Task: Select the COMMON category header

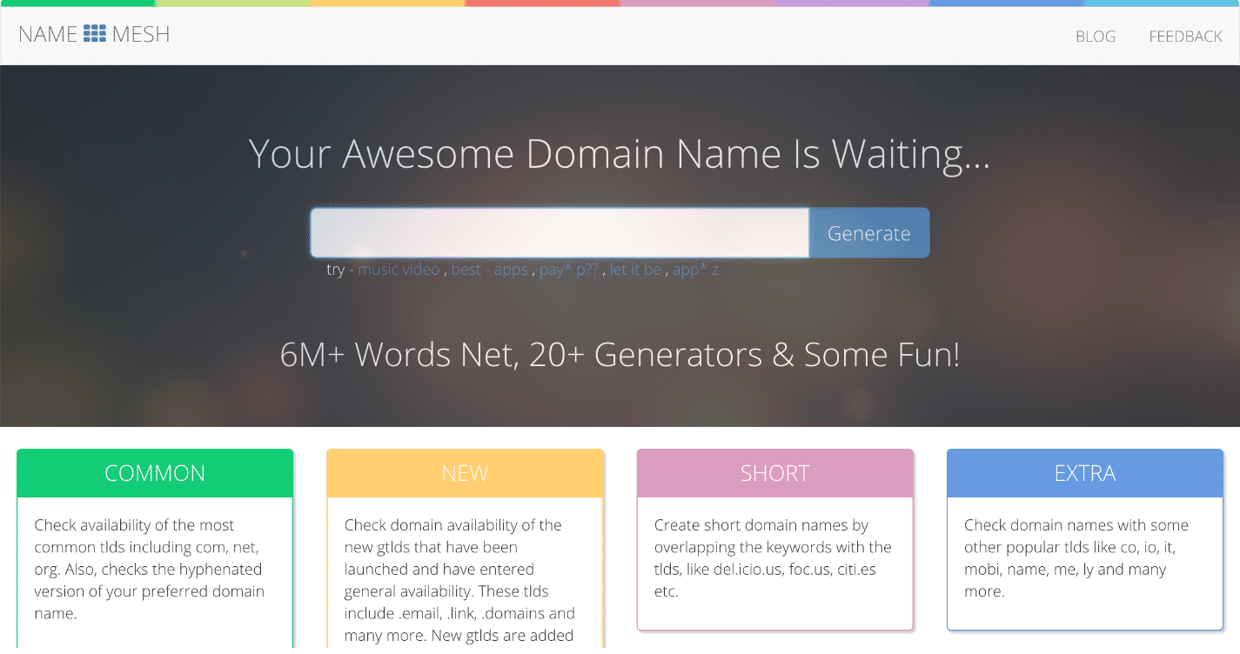Action: coord(155,473)
